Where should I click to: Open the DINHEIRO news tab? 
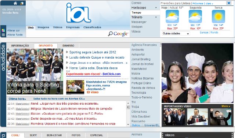tap(68, 46)
